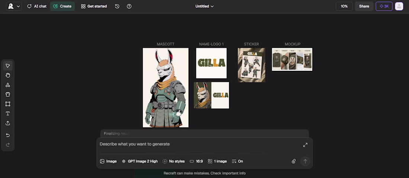This screenshot has width=409, height=178.
Task: Choose the frame tool
Action: [x=8, y=104]
